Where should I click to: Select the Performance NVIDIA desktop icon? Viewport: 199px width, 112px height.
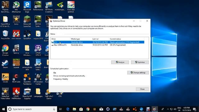tap(38, 6)
